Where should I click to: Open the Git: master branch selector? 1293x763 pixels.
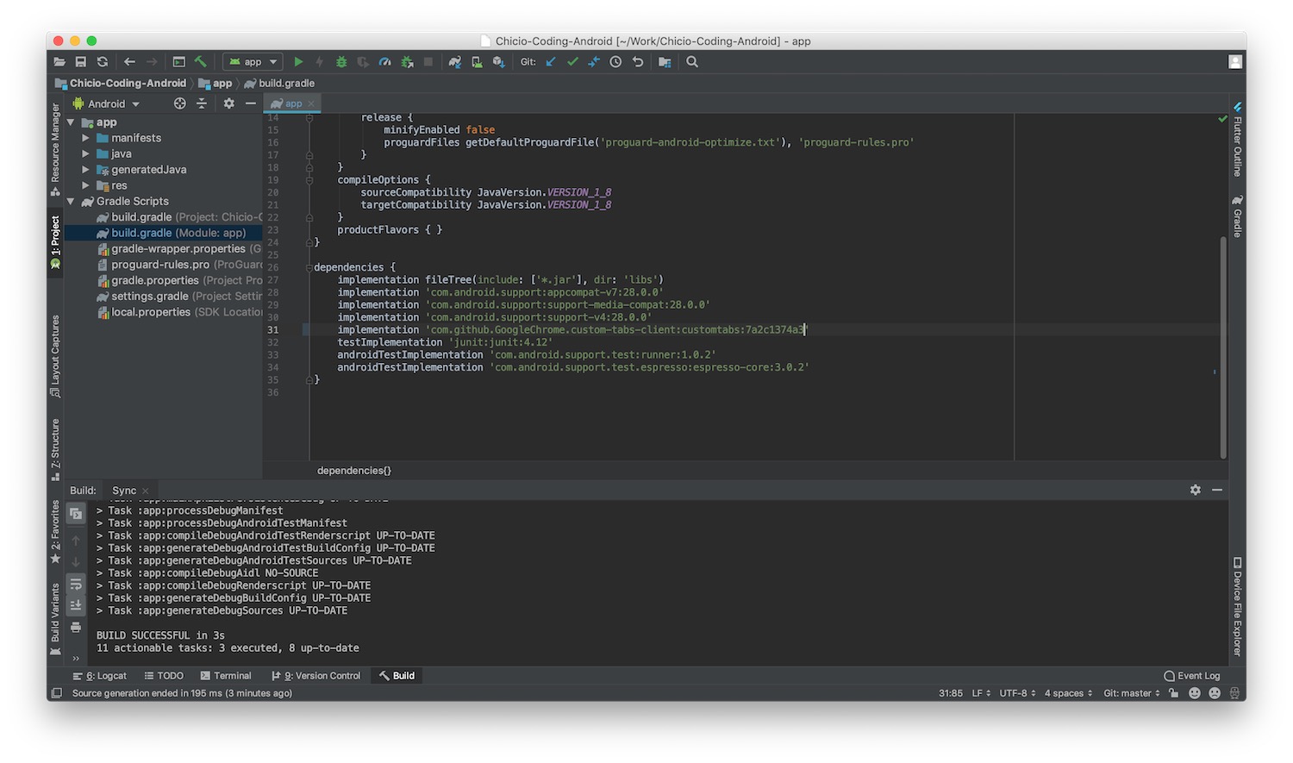(1132, 693)
